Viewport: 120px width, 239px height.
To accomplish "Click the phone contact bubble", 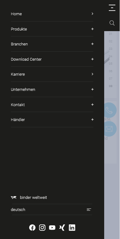I will pos(109,110).
